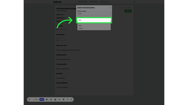Pause the recording in recorder toolbar

pos(47,99)
